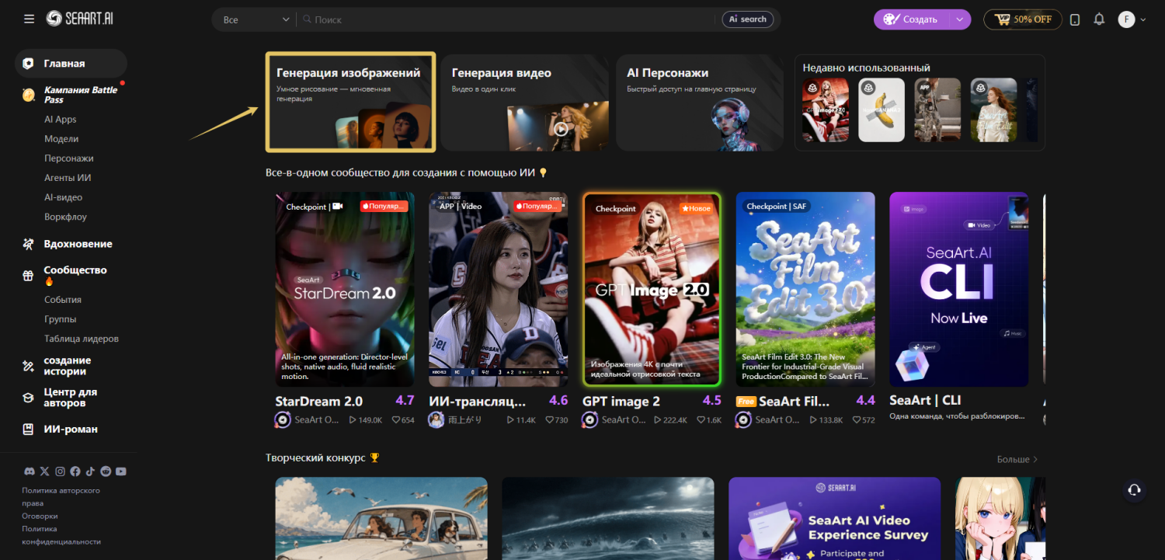Open Воркфлоу in the sidebar
This screenshot has width=1165, height=560.
point(65,217)
